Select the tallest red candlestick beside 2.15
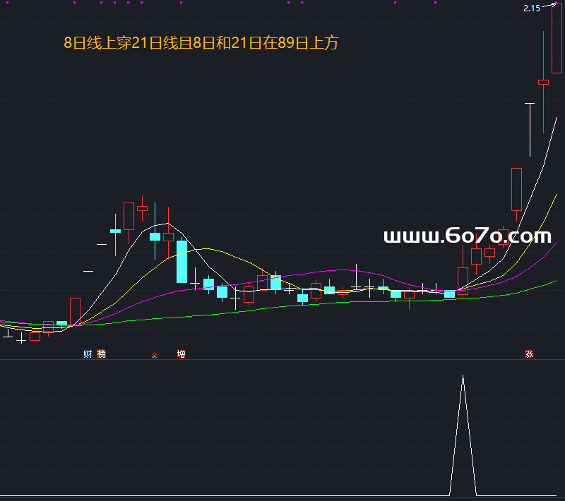The width and height of the screenshot is (565, 501). 557,38
